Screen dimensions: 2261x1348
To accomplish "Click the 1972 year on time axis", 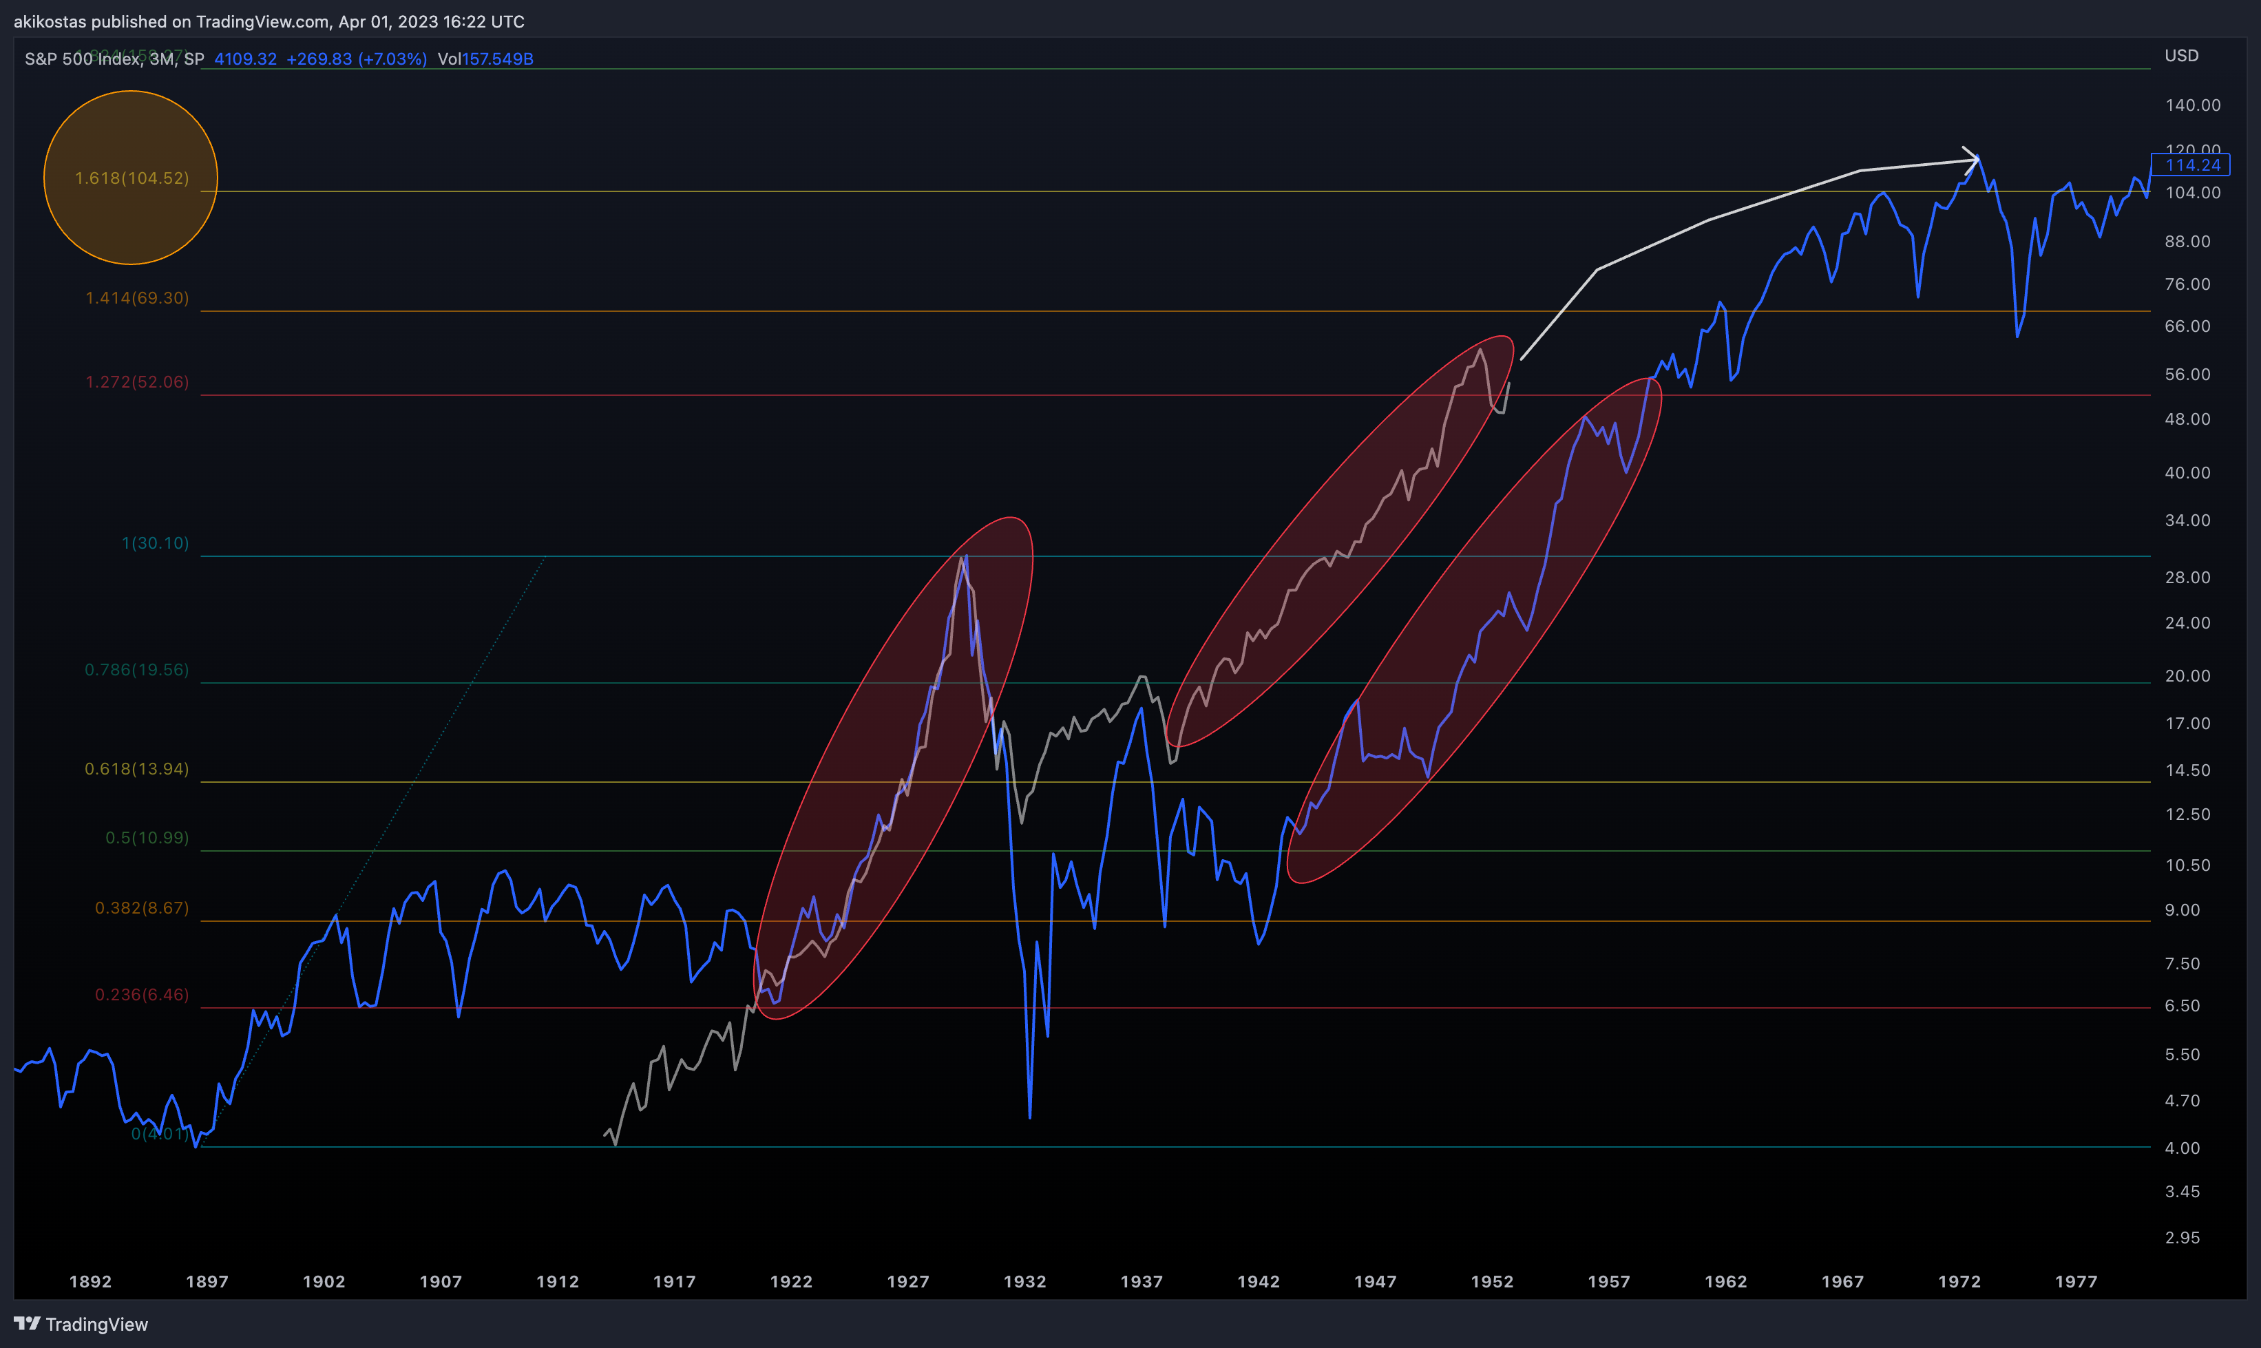I will (x=1959, y=1282).
